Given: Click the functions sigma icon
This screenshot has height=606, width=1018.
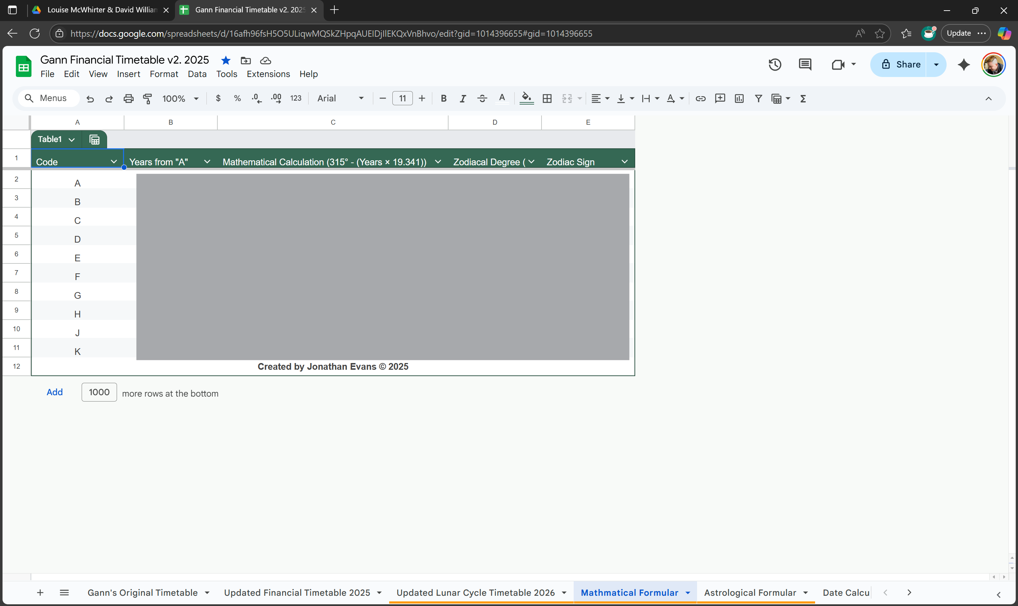Looking at the screenshot, I should point(803,99).
